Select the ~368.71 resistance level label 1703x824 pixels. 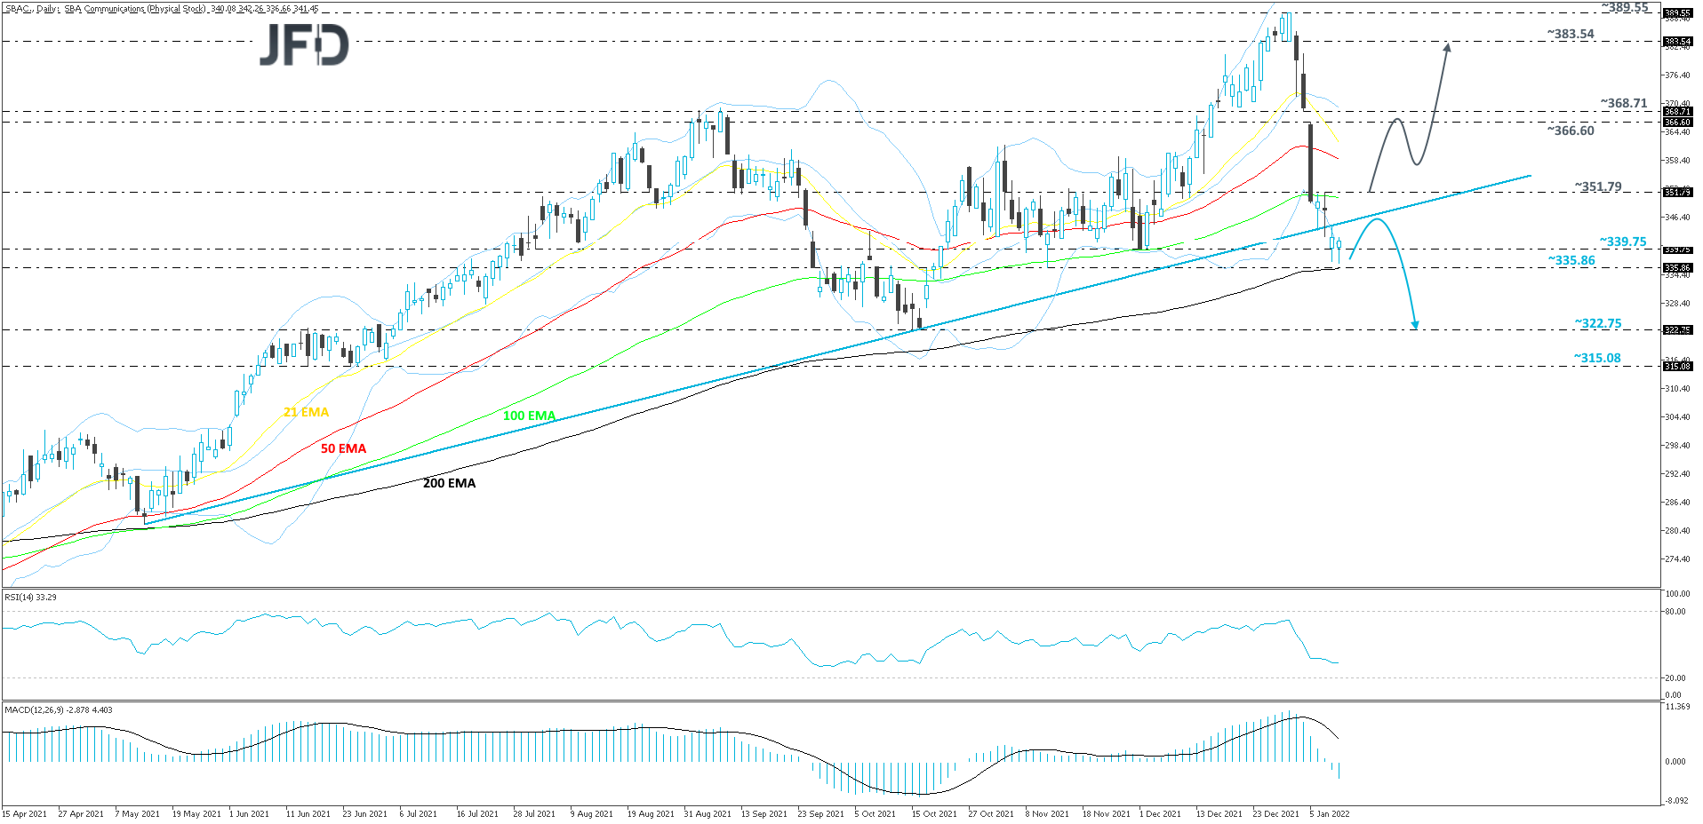click(1623, 103)
